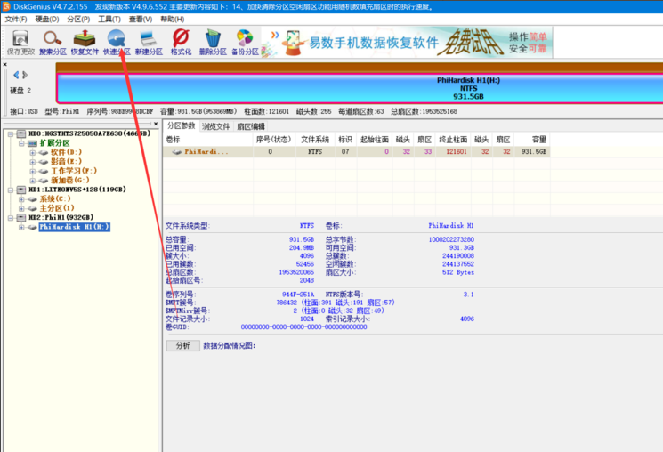Click the 终止柱面 column header
The image size is (663, 452).
453,140
